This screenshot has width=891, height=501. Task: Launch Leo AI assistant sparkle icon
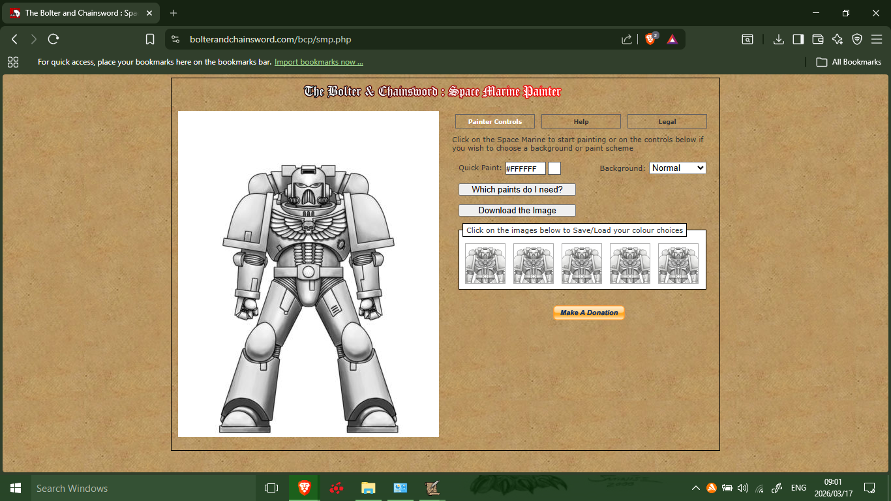[x=838, y=39]
